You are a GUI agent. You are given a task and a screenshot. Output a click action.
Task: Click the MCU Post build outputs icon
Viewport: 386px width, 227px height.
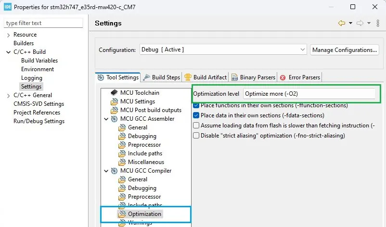pyautogui.click(x=115, y=110)
